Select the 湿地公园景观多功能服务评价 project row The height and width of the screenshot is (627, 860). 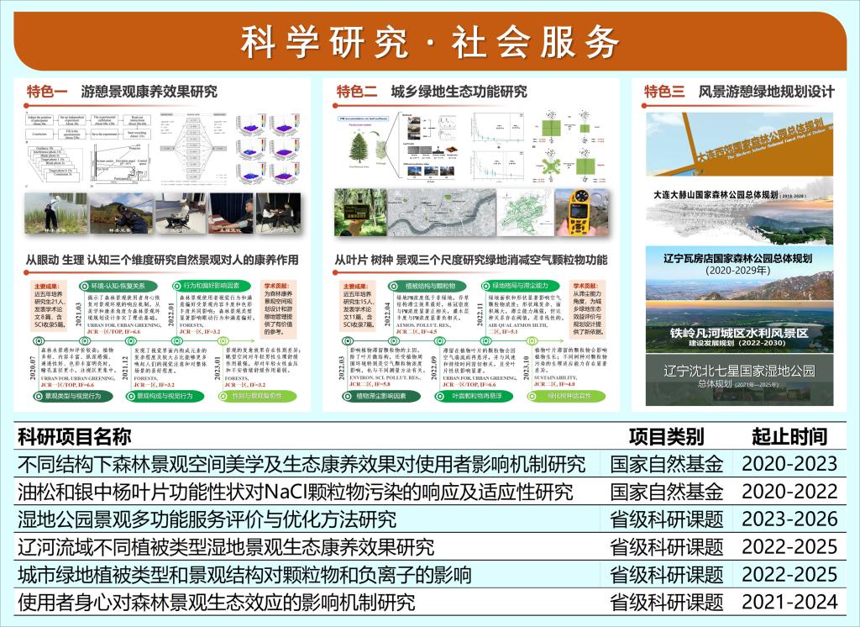[x=207, y=519]
